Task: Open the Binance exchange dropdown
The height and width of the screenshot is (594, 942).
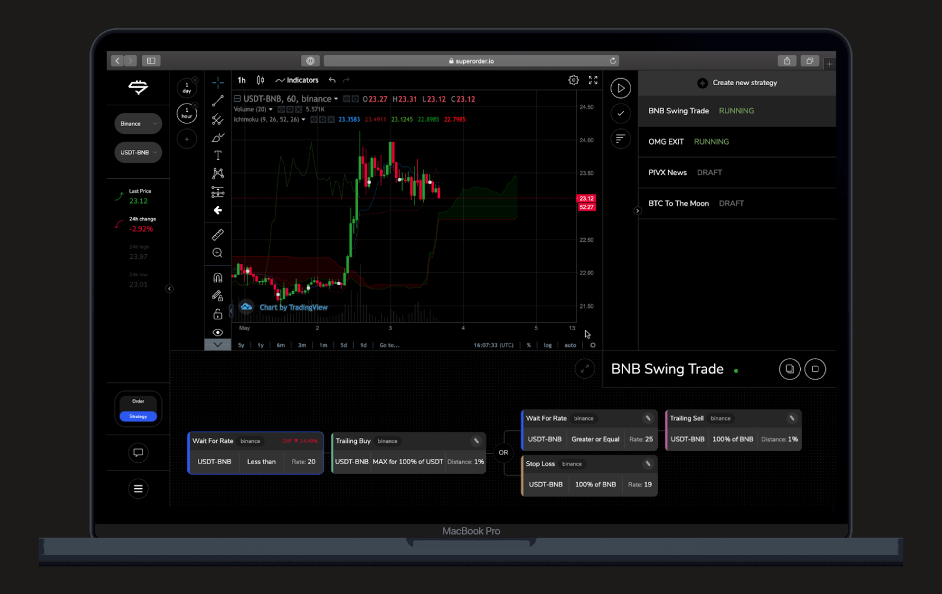Action: click(x=138, y=124)
